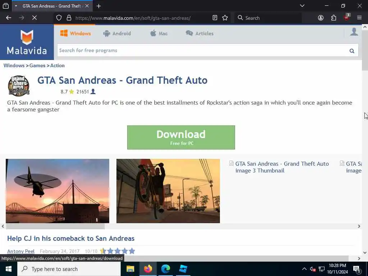The image size is (368, 276).
Task: Click the Malavida logo
Action: (27, 42)
